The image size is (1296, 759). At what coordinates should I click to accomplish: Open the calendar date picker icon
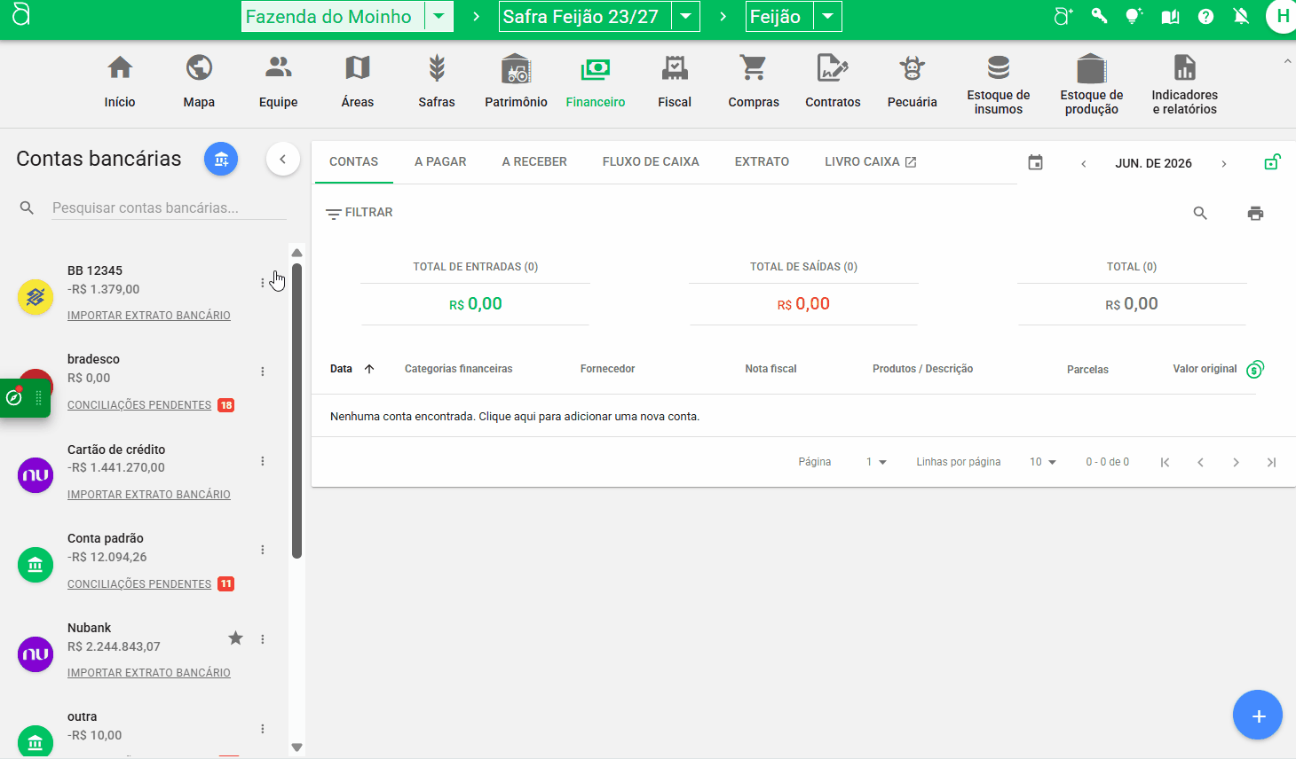coord(1035,162)
